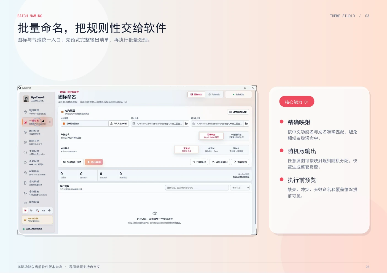Image resolution: width=387 pixels, height=273 pixels.
Task: Browse for source folder with folder icon
Action: [x=186, y=124]
